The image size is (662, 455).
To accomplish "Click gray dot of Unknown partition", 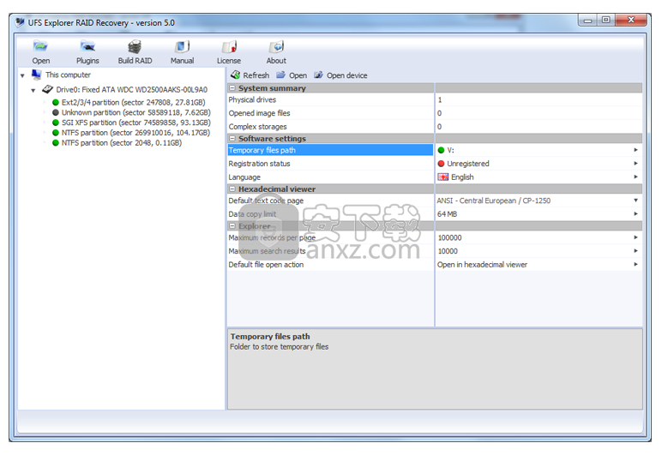I will [55, 112].
